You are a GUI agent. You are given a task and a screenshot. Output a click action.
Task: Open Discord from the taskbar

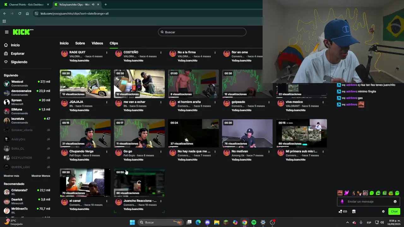click(x=207, y=222)
